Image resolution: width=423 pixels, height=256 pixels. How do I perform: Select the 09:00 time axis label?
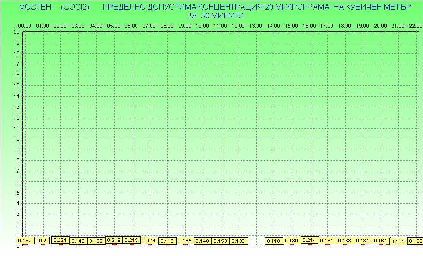point(184,26)
